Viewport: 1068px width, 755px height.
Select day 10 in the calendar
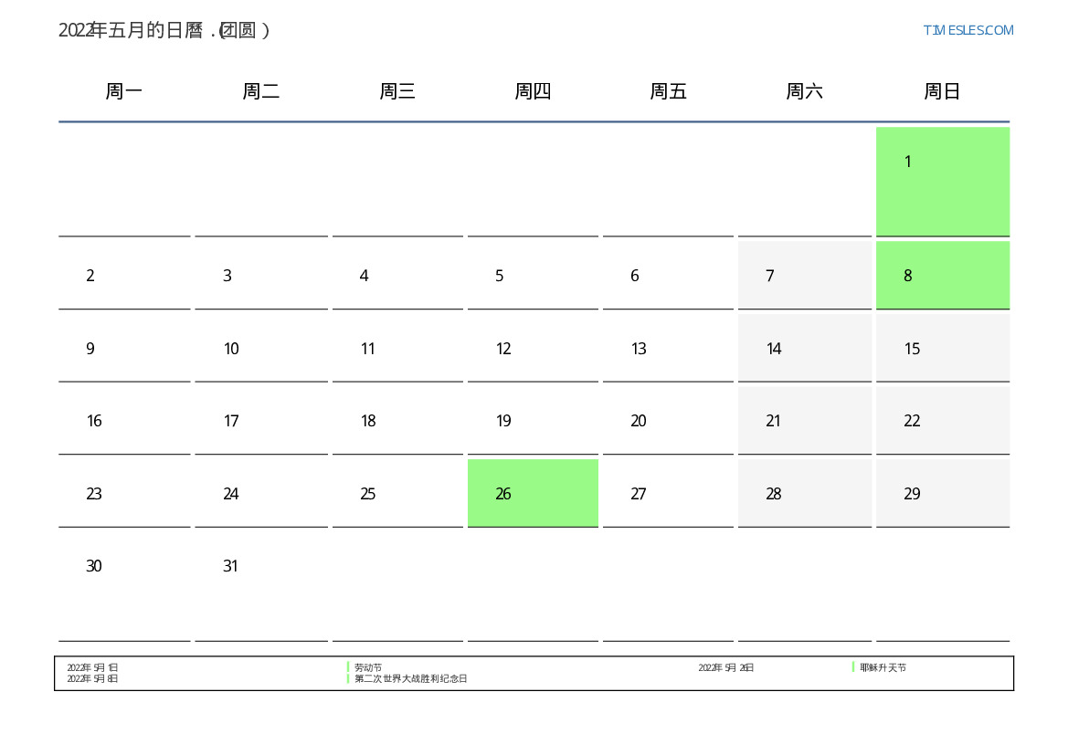pos(261,348)
